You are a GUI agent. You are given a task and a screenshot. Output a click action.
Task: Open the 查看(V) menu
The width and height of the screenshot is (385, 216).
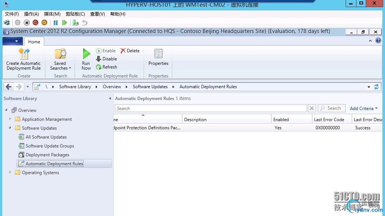point(98,14)
